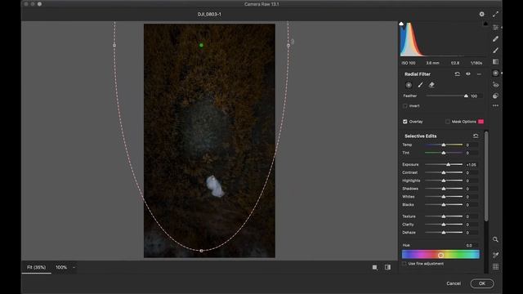Screen dimensions: 523x294
Task: Open Radial Filter panel more options
Action: [479, 74]
